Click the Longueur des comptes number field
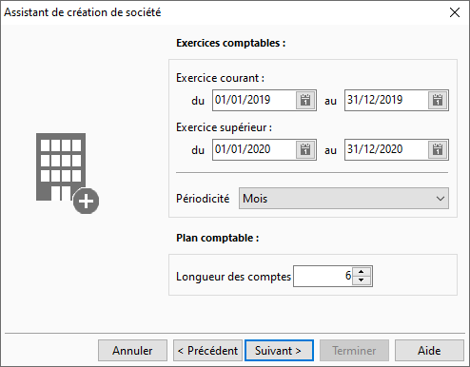 click(323, 277)
